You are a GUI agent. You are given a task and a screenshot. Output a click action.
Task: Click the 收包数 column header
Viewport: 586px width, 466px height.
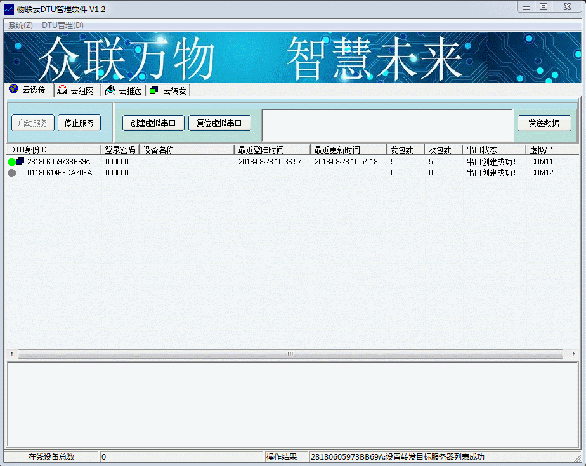pos(443,150)
